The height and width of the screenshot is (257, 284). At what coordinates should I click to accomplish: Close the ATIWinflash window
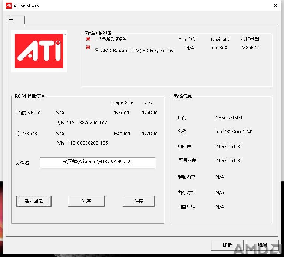[x=275, y=6]
